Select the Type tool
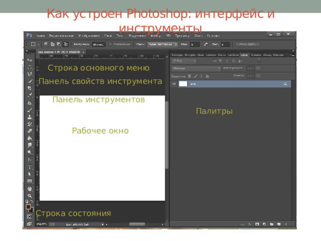Image resolution: width=321 pixels, height=241 pixels. pyautogui.click(x=30, y=167)
